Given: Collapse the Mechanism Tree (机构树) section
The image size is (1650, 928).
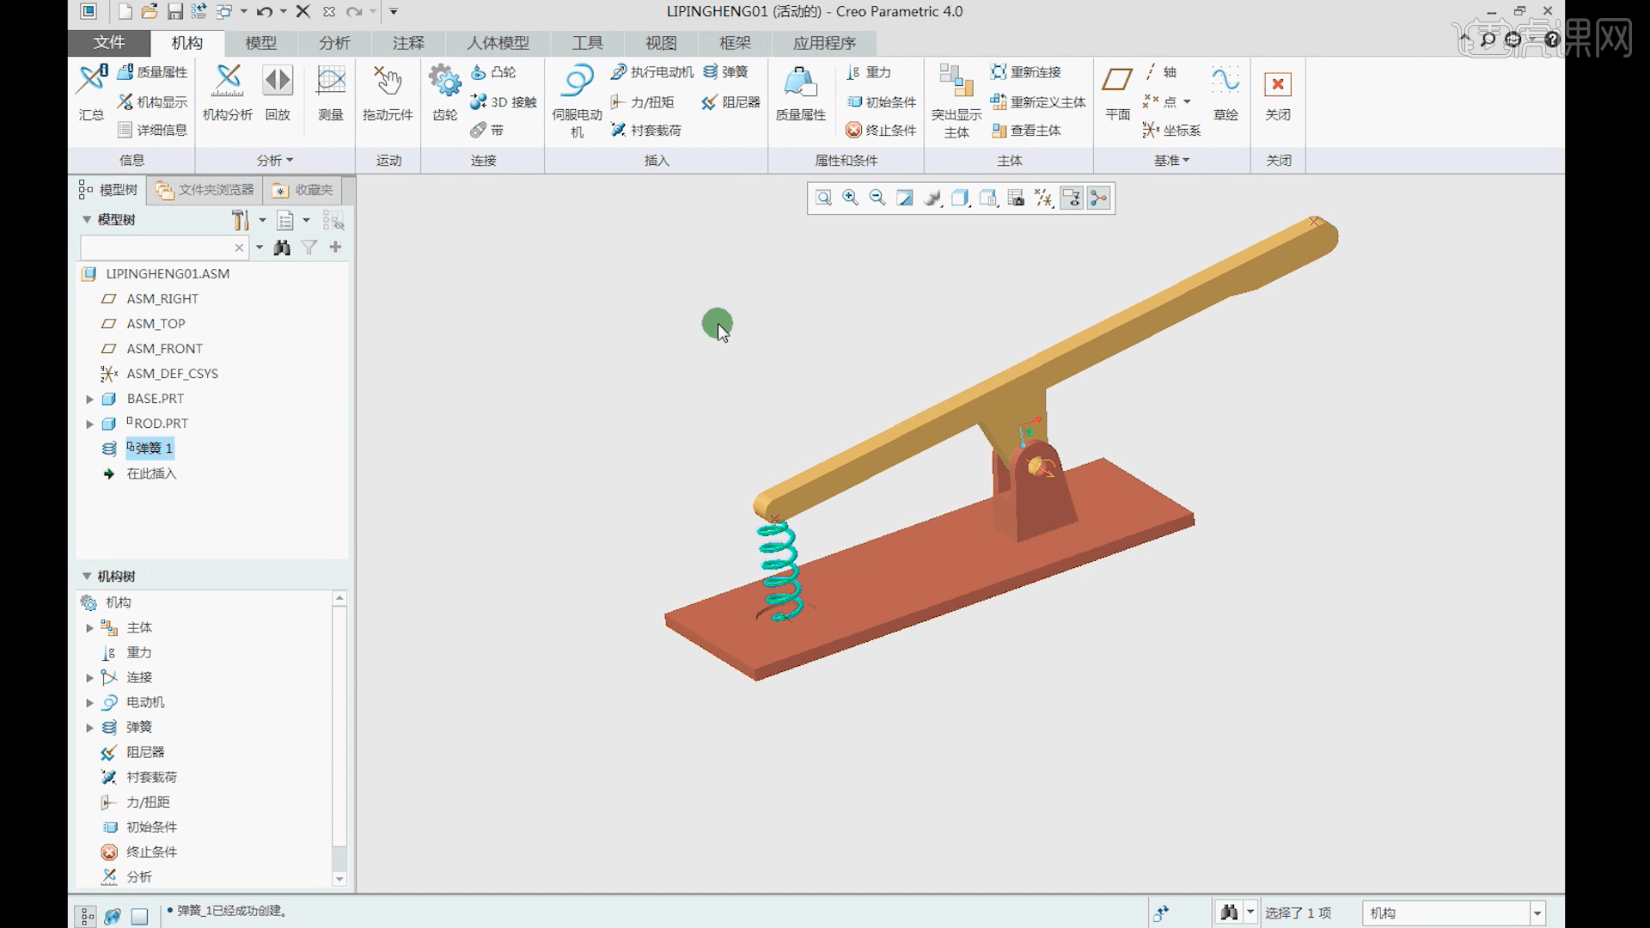Looking at the screenshot, I should coord(87,577).
